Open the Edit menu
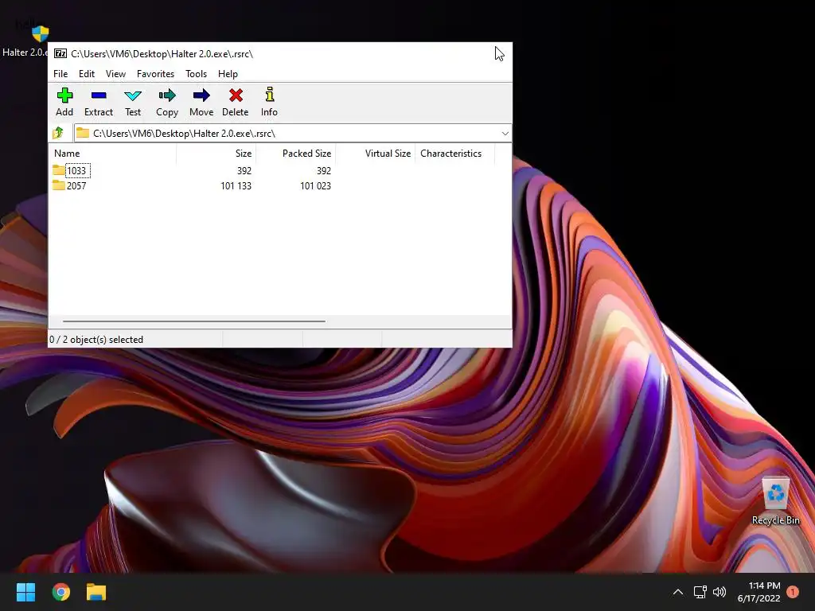This screenshot has width=815, height=611. click(x=86, y=74)
